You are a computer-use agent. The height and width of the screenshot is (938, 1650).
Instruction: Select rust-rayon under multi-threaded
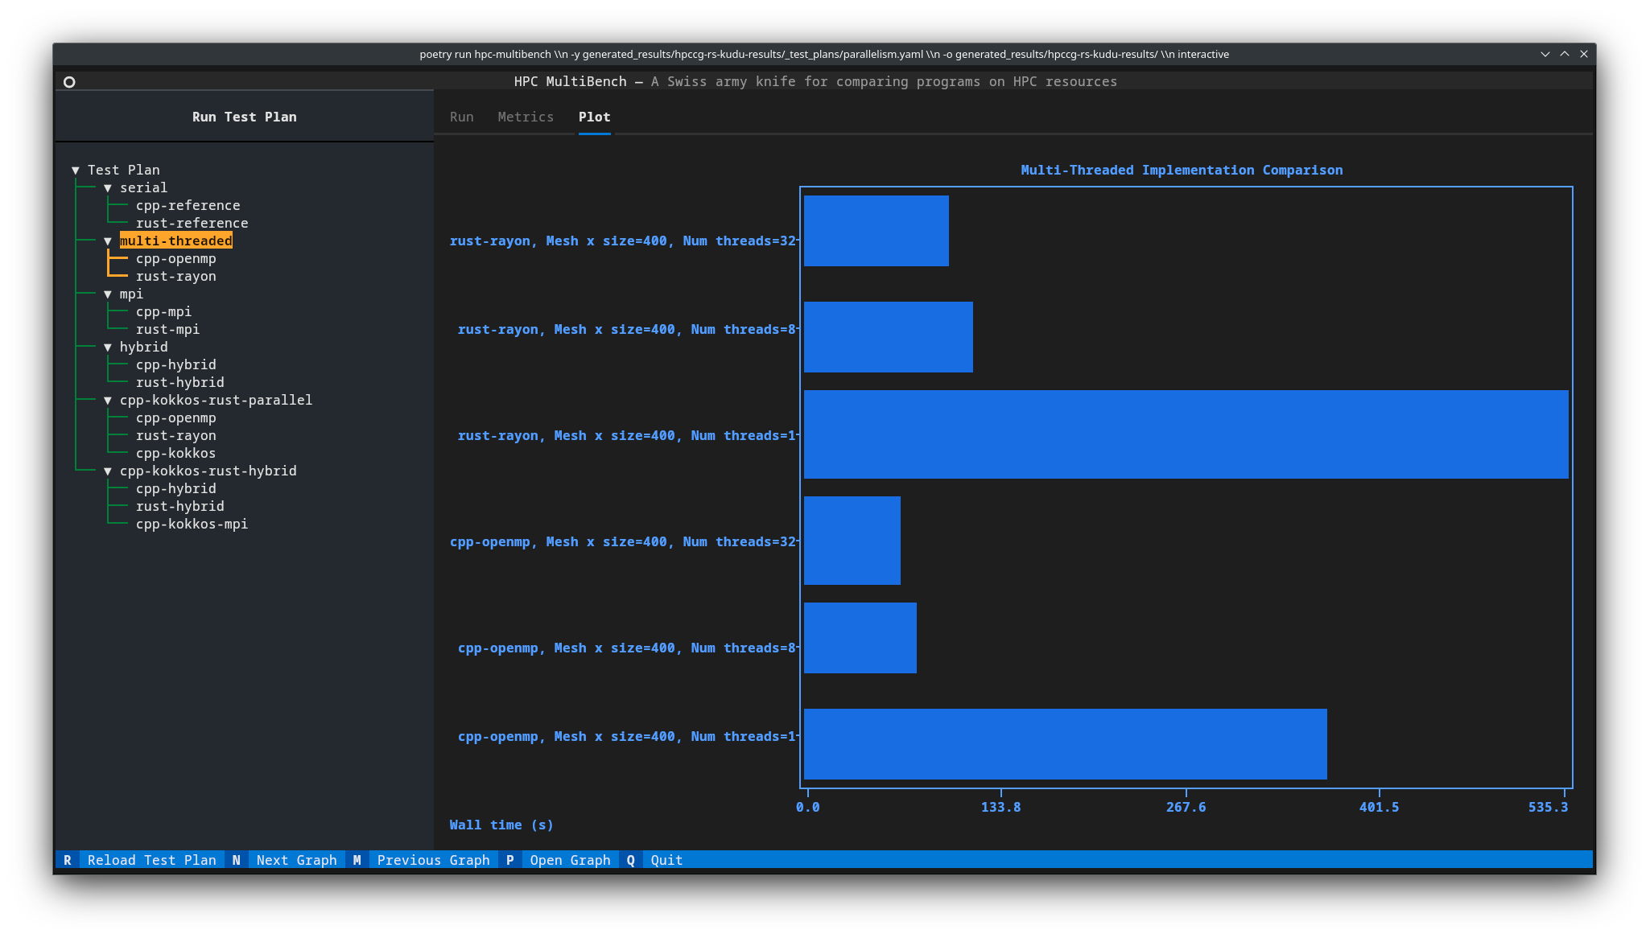point(176,277)
